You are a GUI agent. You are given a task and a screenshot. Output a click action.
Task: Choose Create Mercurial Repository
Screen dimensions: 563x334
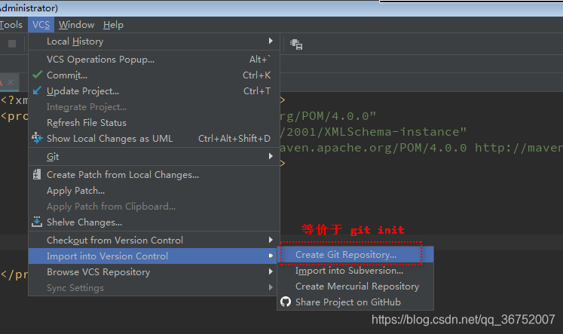coord(356,287)
